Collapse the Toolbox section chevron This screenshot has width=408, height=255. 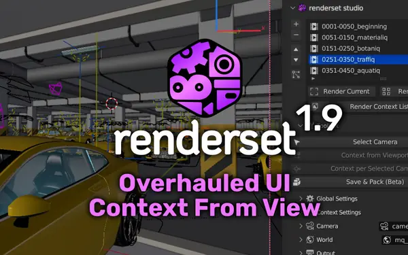301,126
